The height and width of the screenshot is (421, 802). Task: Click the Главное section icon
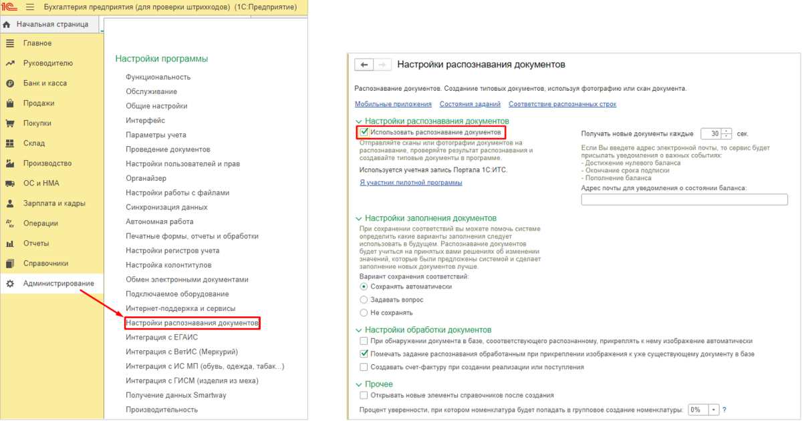tap(9, 43)
